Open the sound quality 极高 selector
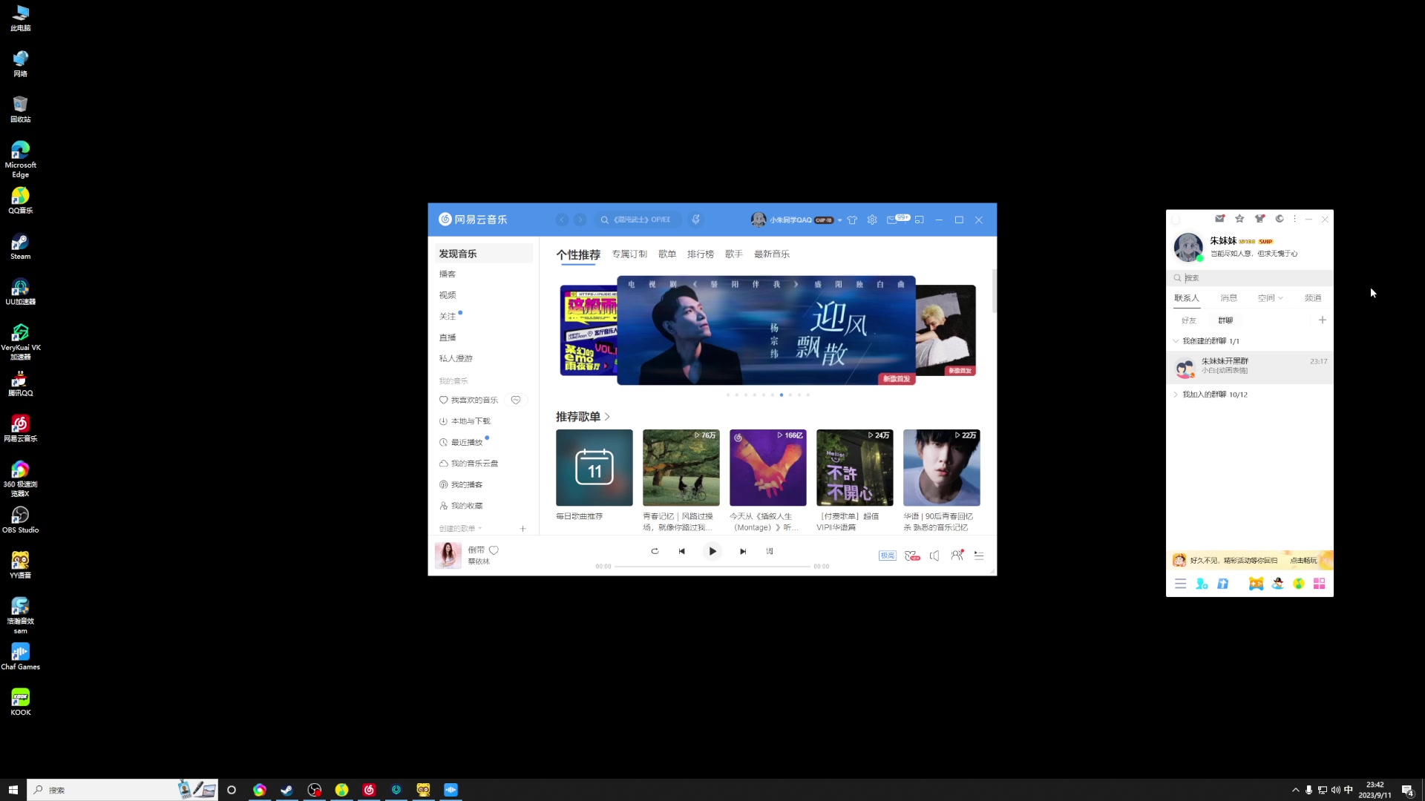Screen dimensions: 1425x801 [x=887, y=556]
